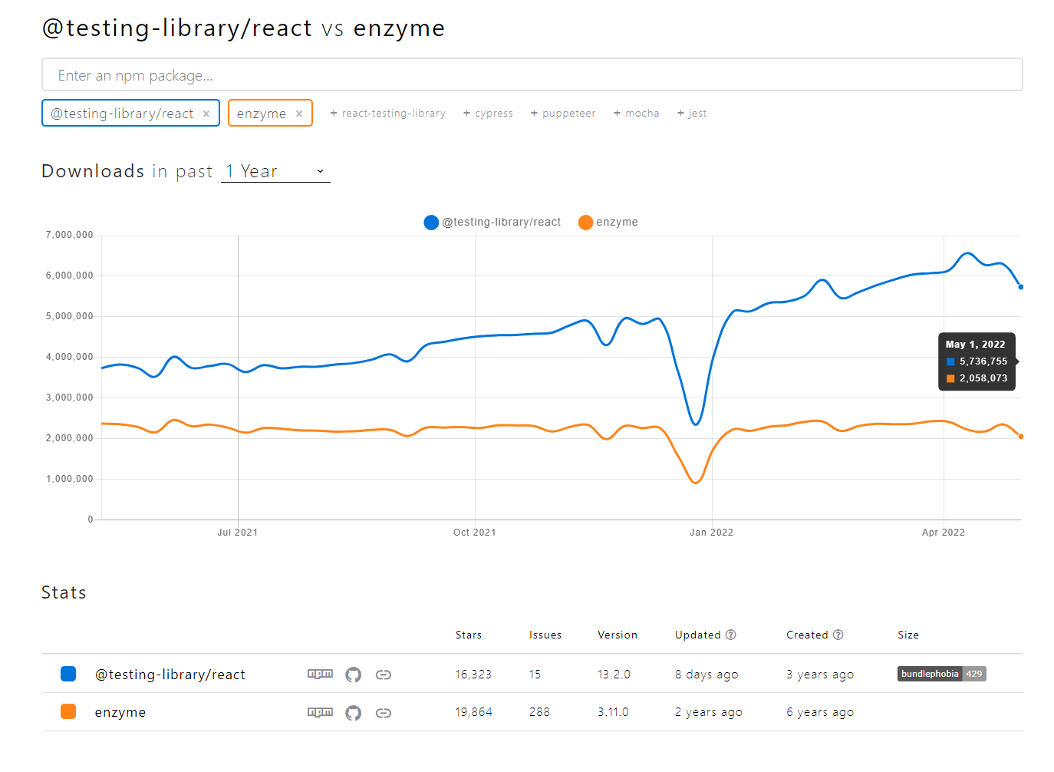Click the '6 years ago' created cell
The image size is (1054, 772).
click(x=820, y=712)
